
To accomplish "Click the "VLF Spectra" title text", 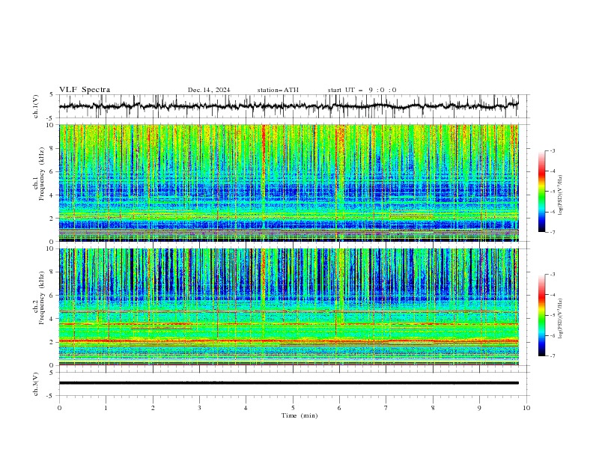I will point(85,90).
